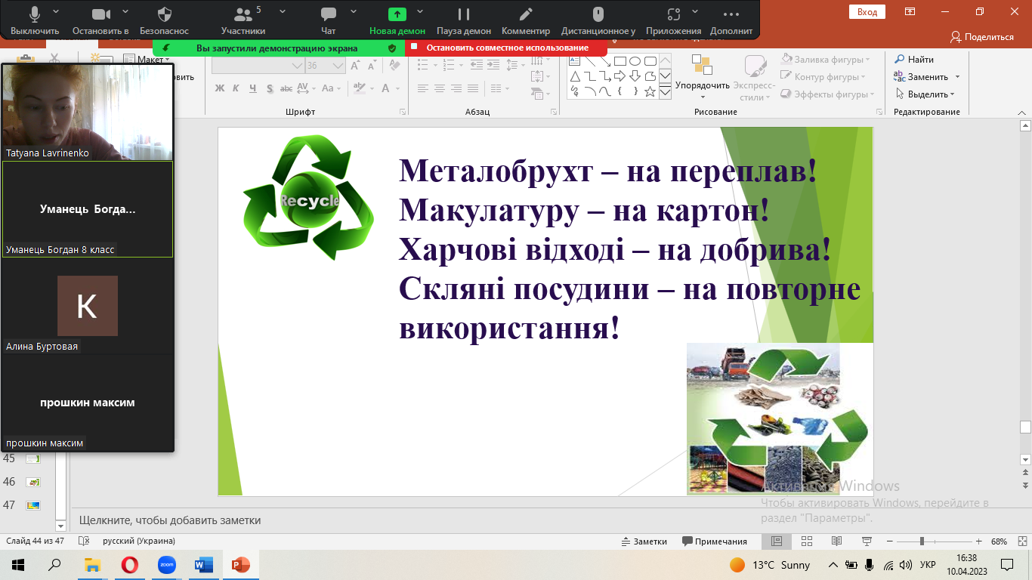Open remote control mouse options
This screenshot has width=1032, height=580.
(598, 20)
